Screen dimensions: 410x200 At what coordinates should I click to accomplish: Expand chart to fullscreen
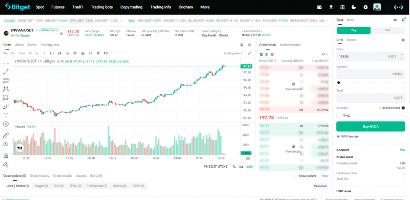(x=250, y=53)
